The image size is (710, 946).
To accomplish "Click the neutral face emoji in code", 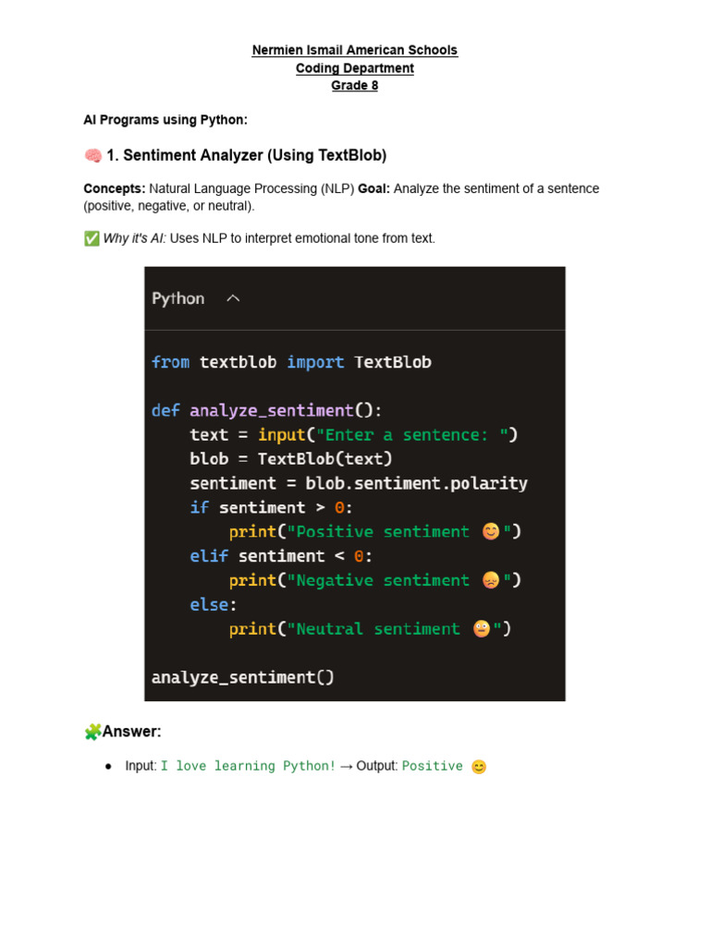I will click(481, 628).
